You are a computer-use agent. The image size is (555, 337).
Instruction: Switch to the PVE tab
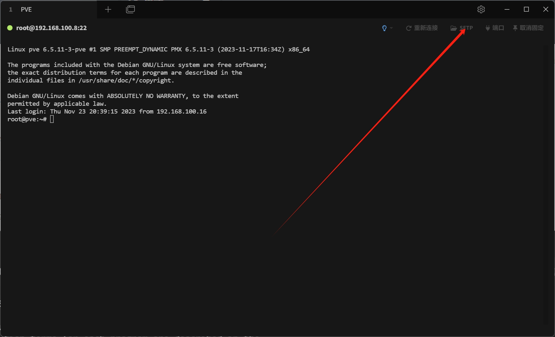27,9
